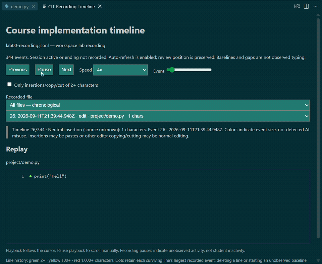Click inside the empty replay code area
Screen dimensions: 322x264
158,211
